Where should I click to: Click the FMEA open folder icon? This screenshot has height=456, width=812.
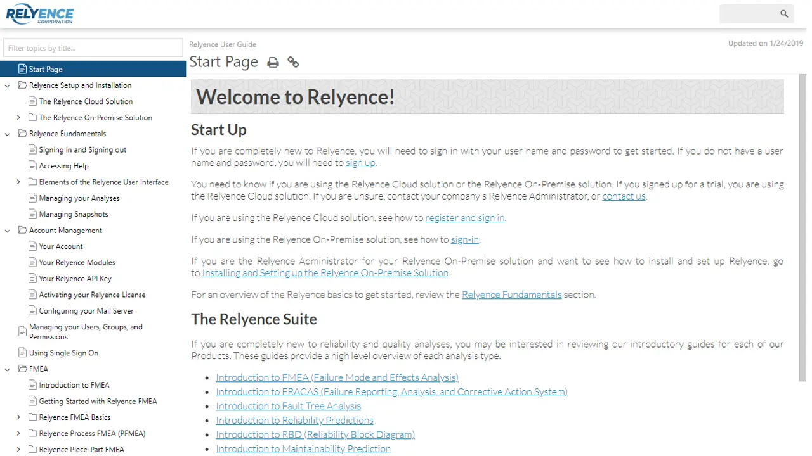23,369
